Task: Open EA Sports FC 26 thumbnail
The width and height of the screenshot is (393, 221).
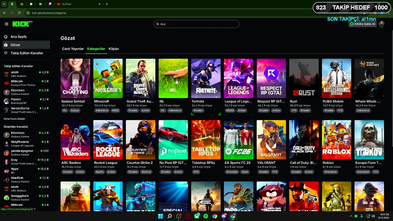Action: click(x=239, y=140)
